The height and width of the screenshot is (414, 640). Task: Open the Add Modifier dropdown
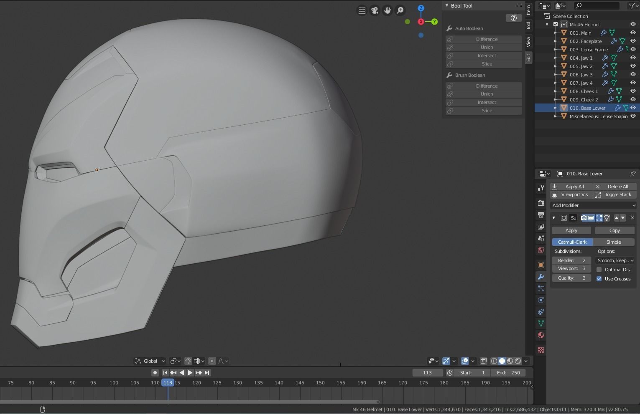coord(593,205)
